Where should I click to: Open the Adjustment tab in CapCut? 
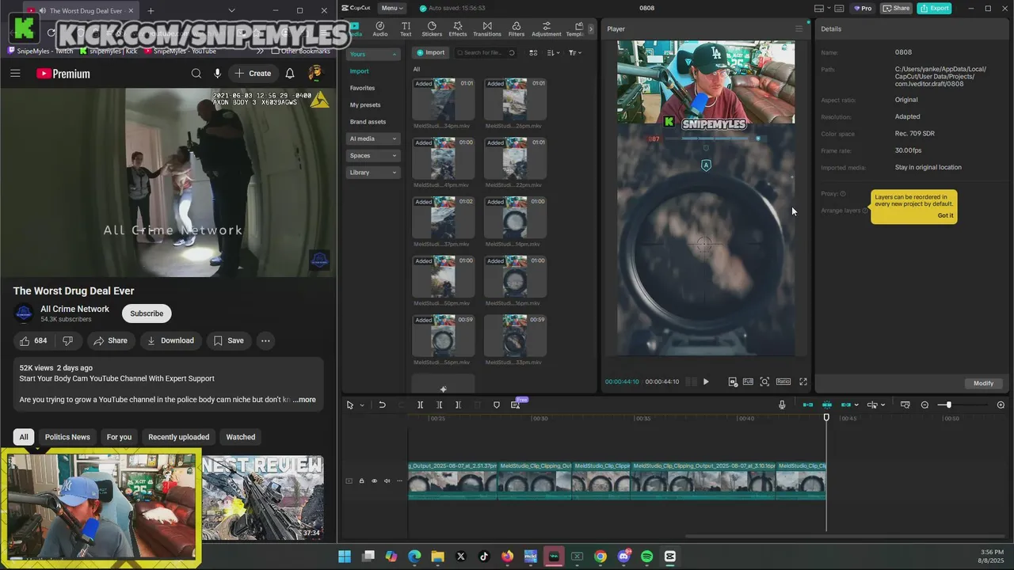pyautogui.click(x=547, y=29)
